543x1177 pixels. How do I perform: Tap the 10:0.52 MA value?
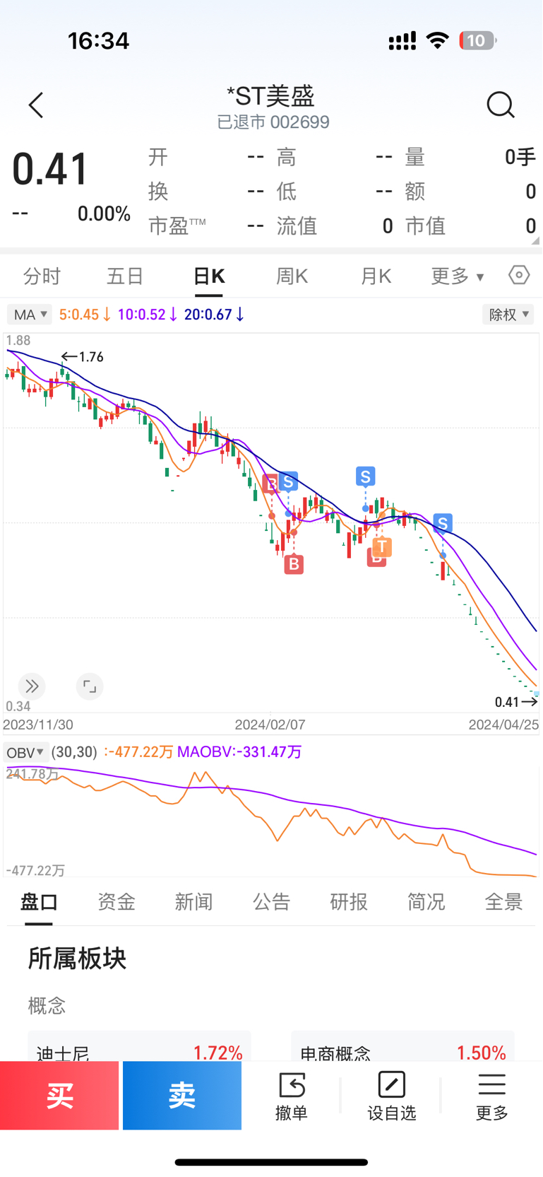(147, 315)
